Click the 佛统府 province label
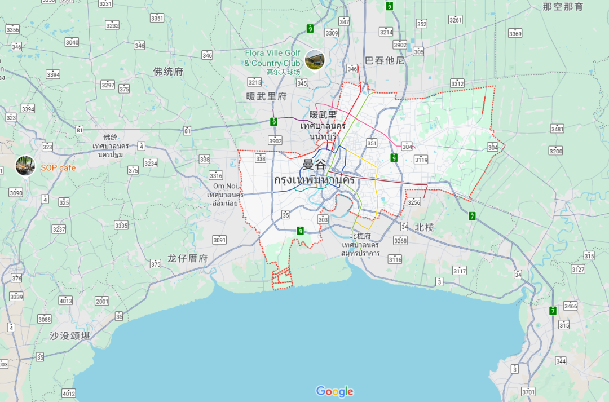Viewport: 609px width, 402px height. click(x=168, y=72)
